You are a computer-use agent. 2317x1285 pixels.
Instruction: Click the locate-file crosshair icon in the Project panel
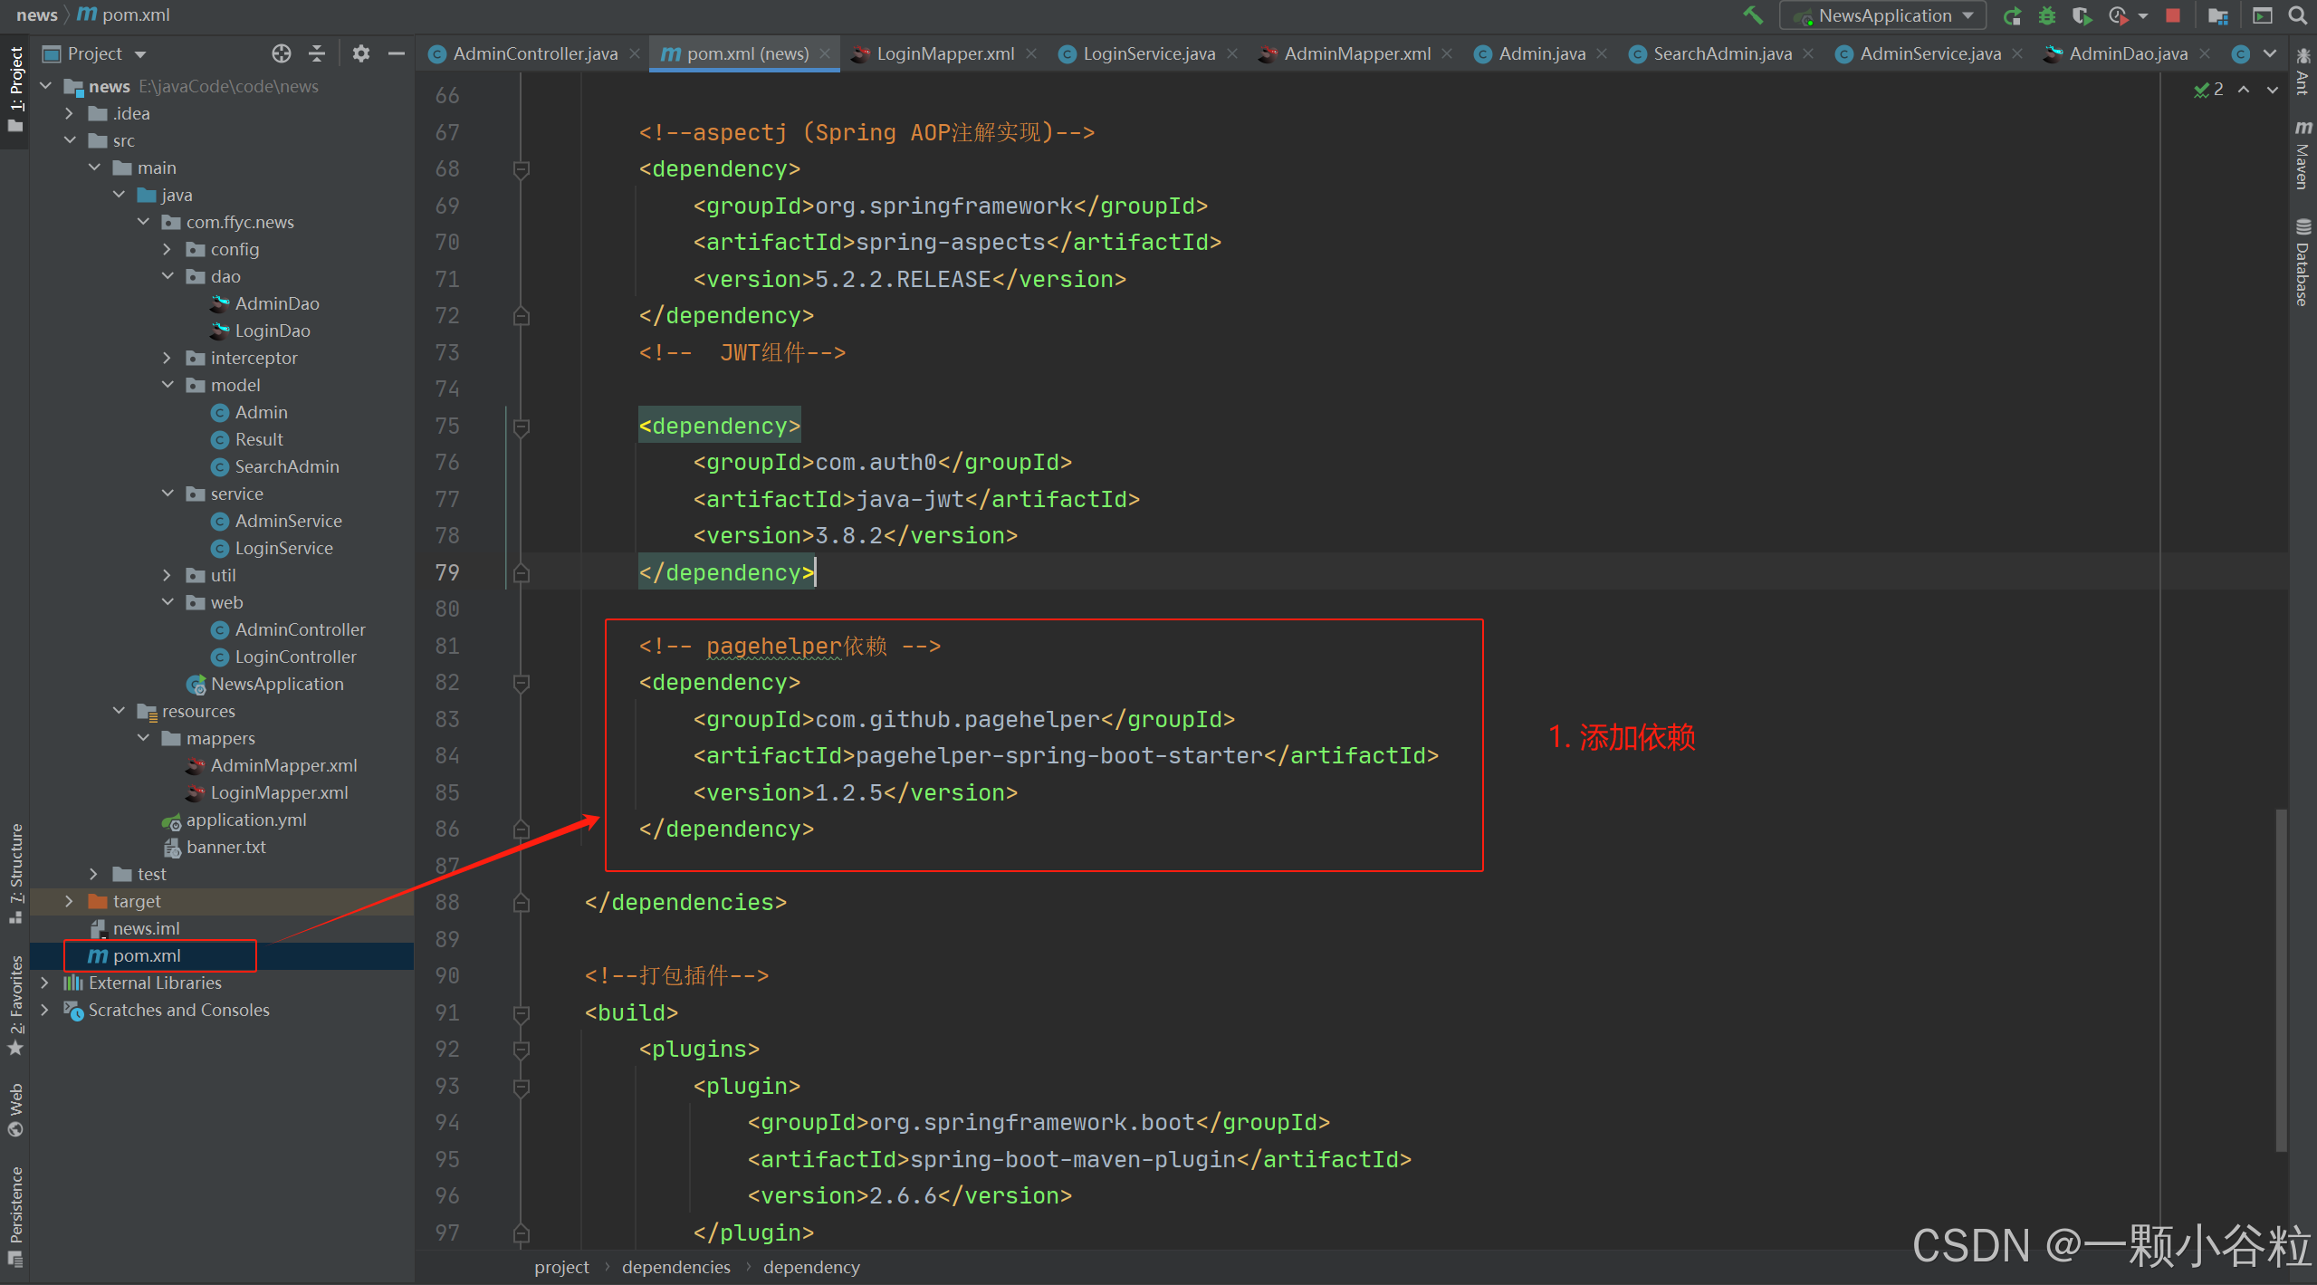point(282,53)
